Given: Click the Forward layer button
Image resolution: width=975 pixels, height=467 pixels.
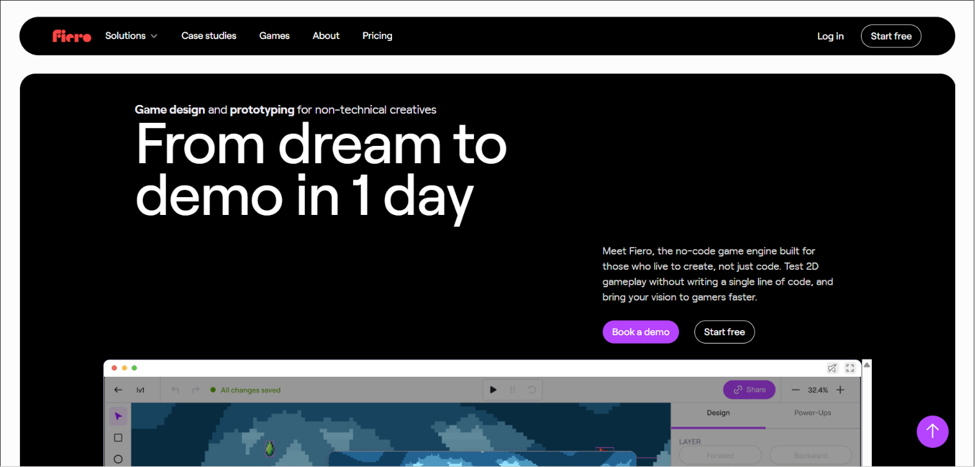Looking at the screenshot, I should click(721, 455).
